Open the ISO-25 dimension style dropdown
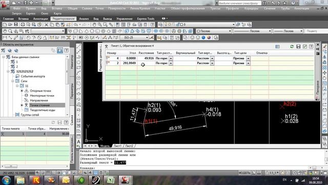This screenshot has height=185, width=328. [147, 38]
